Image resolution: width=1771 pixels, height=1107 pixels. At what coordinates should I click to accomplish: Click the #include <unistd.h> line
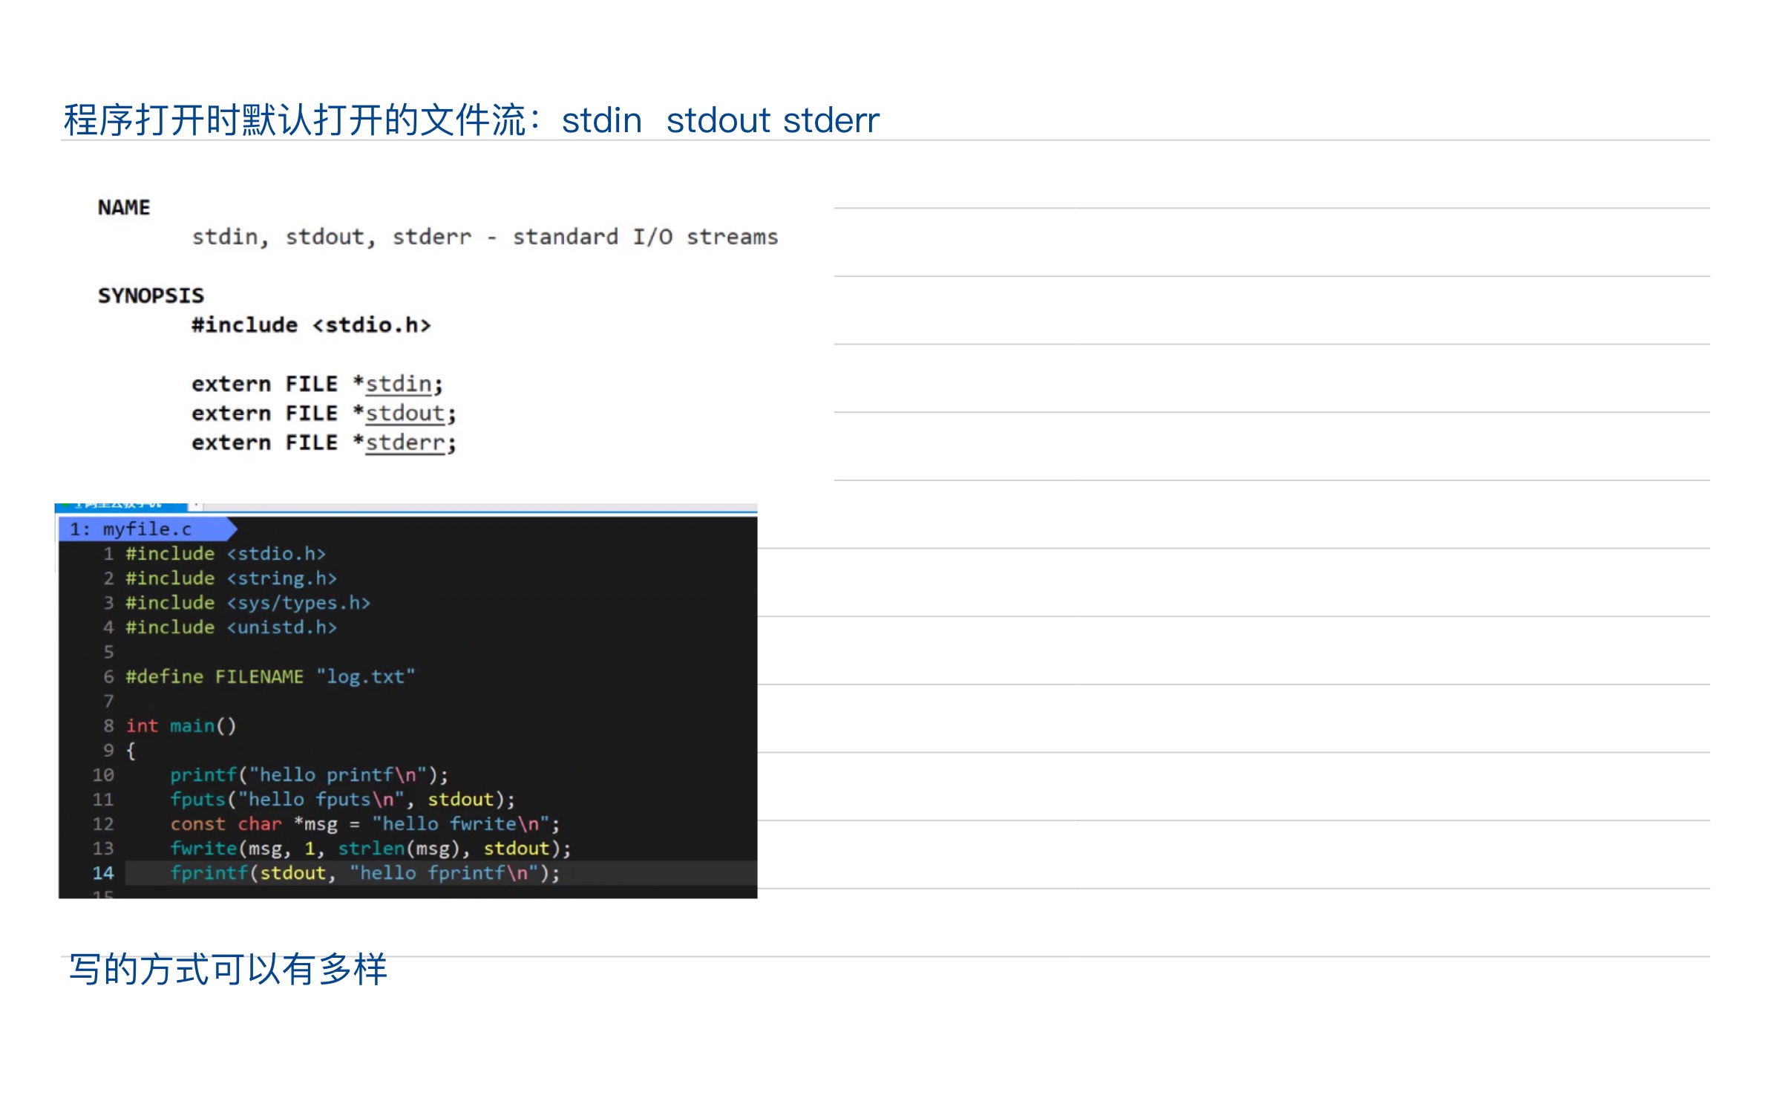point(231,627)
